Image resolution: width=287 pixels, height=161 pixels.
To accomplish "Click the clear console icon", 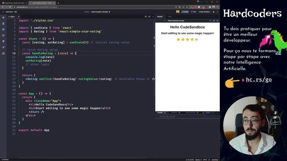I will click(x=203, y=113).
